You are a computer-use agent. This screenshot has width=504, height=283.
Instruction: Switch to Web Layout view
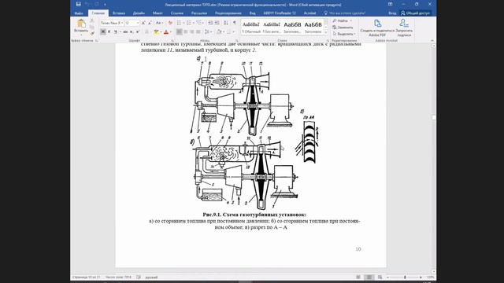click(380, 277)
